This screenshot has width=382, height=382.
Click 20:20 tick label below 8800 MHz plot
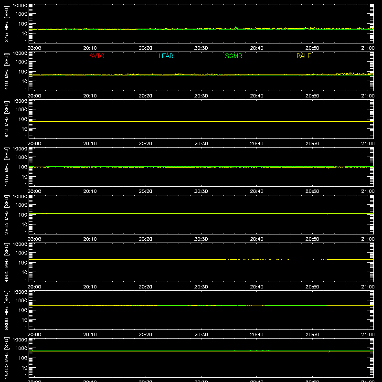[146, 335]
